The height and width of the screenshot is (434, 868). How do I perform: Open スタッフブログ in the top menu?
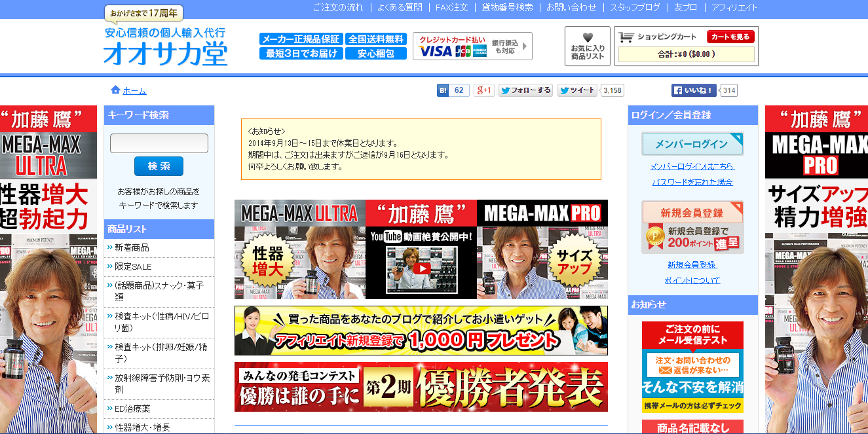tap(635, 8)
